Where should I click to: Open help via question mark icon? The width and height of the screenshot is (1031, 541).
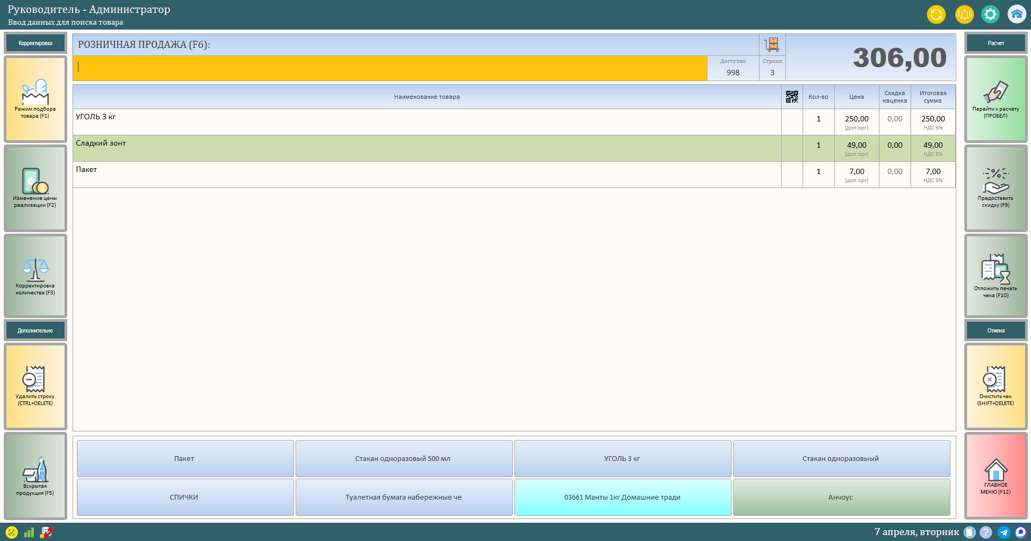986,532
